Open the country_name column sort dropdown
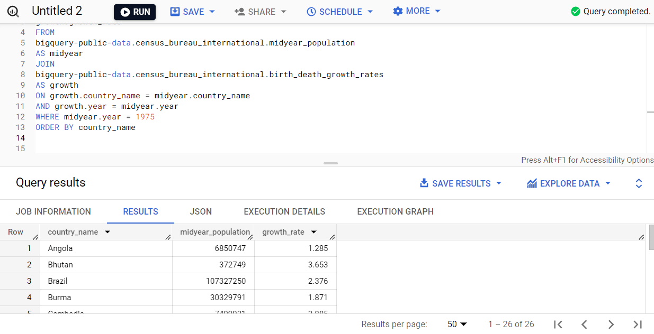This screenshot has width=654, height=334. [107, 231]
